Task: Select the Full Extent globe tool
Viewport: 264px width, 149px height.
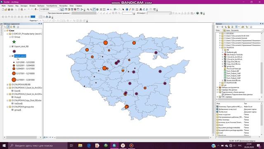Action: coord(97,10)
